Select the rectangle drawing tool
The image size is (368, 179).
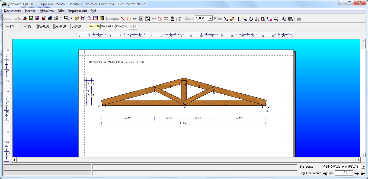pyautogui.click(x=166, y=19)
